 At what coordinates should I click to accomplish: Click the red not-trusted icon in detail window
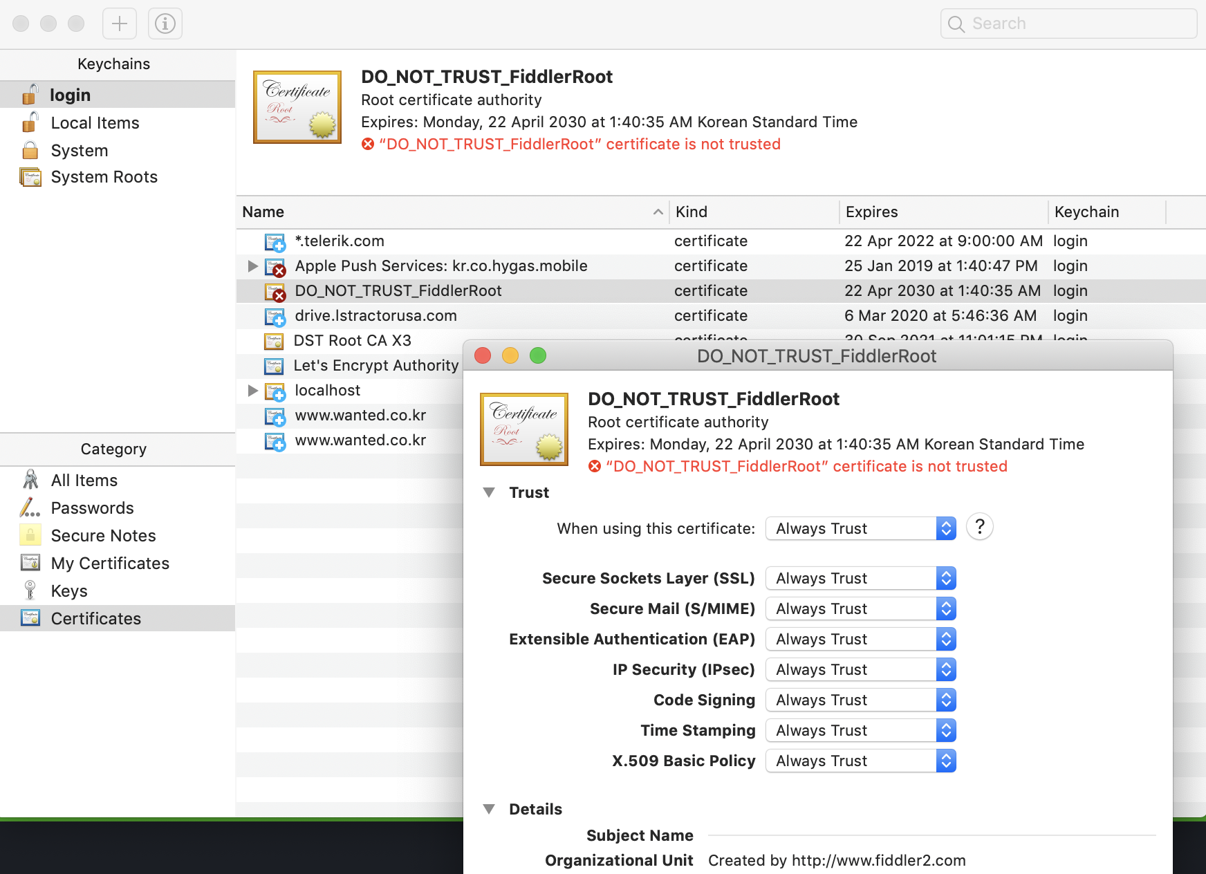click(595, 467)
